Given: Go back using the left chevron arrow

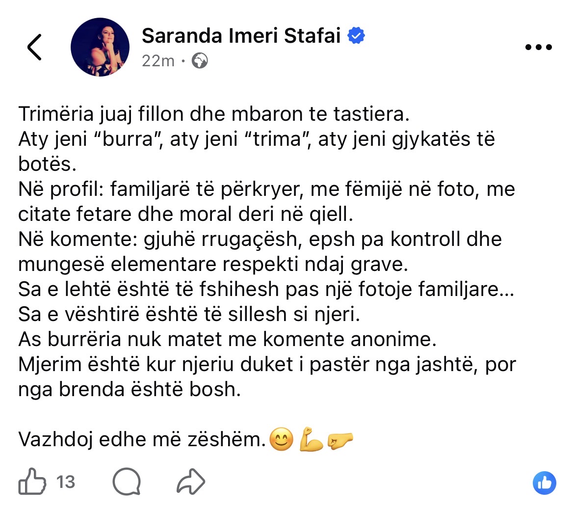Looking at the screenshot, I should coord(34,48).
